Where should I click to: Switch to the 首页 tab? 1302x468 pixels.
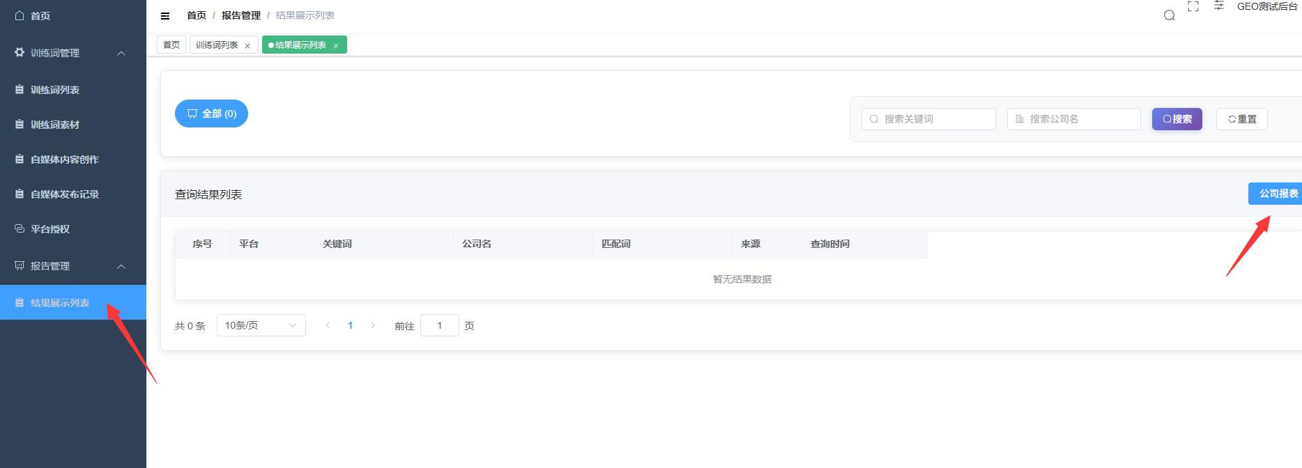(x=171, y=45)
